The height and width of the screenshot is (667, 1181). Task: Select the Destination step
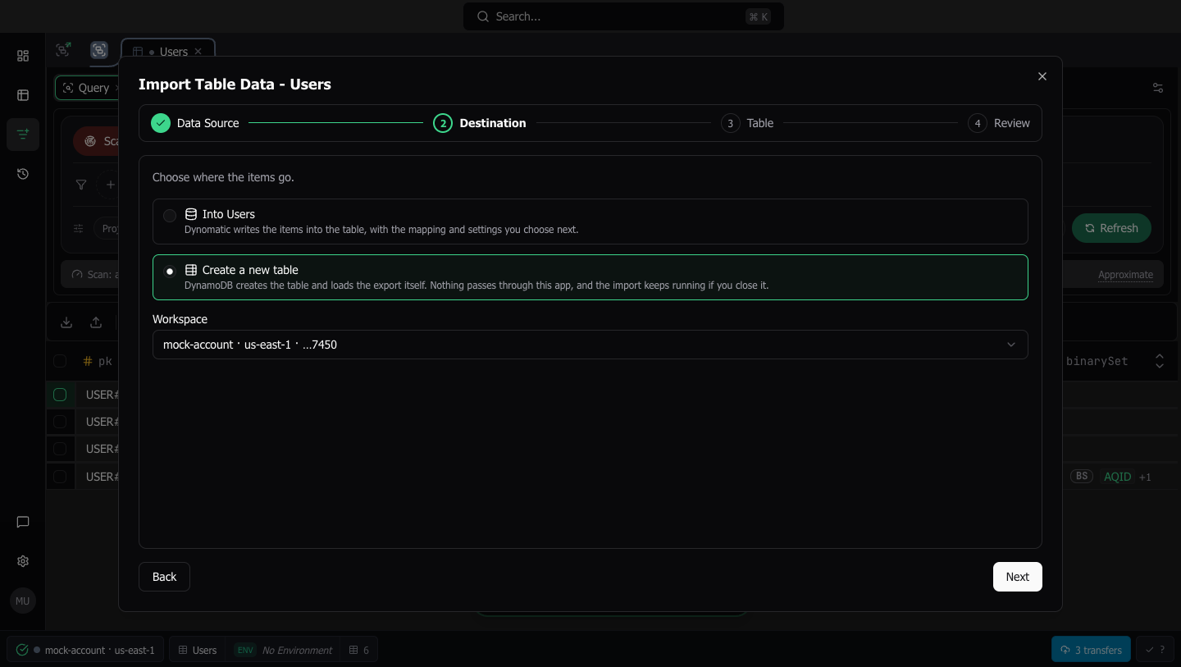pyautogui.click(x=480, y=123)
